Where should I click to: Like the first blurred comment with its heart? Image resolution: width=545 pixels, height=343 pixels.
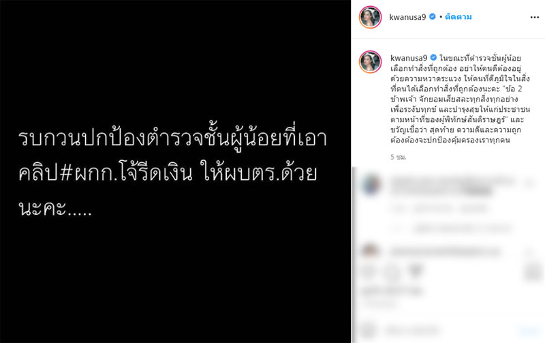pos(530,183)
